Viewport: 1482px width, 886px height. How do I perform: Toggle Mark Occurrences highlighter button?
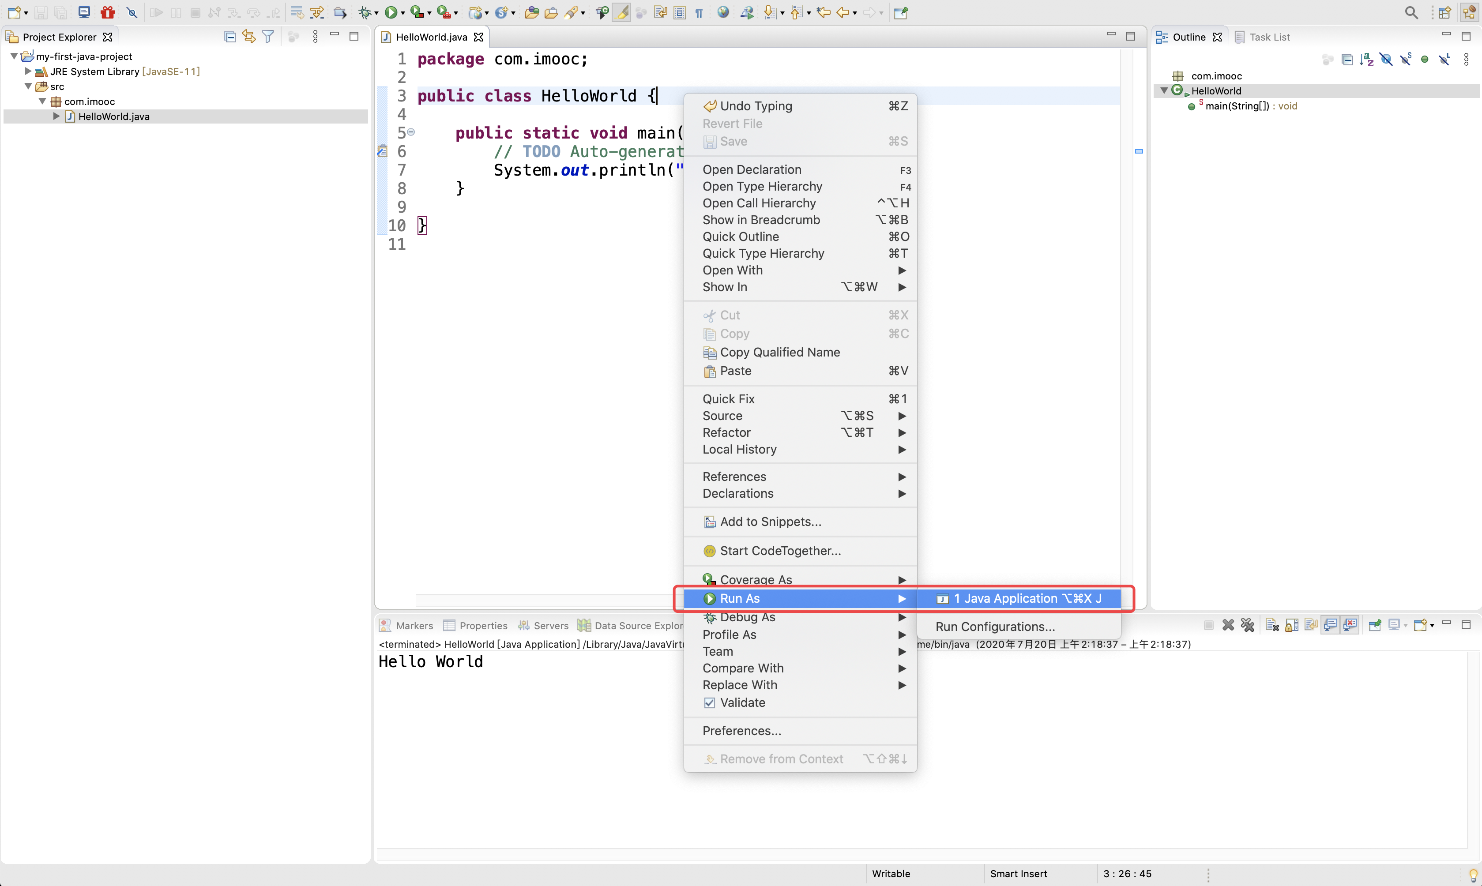coord(621,12)
